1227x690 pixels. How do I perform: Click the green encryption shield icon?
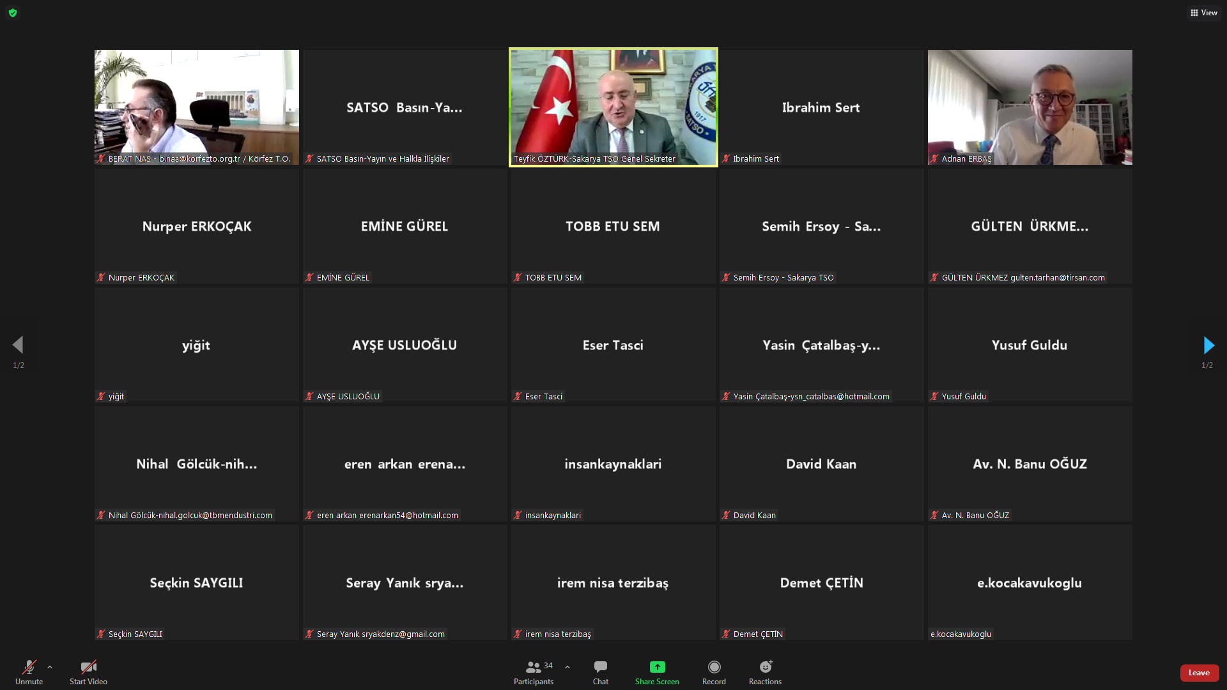13,13
